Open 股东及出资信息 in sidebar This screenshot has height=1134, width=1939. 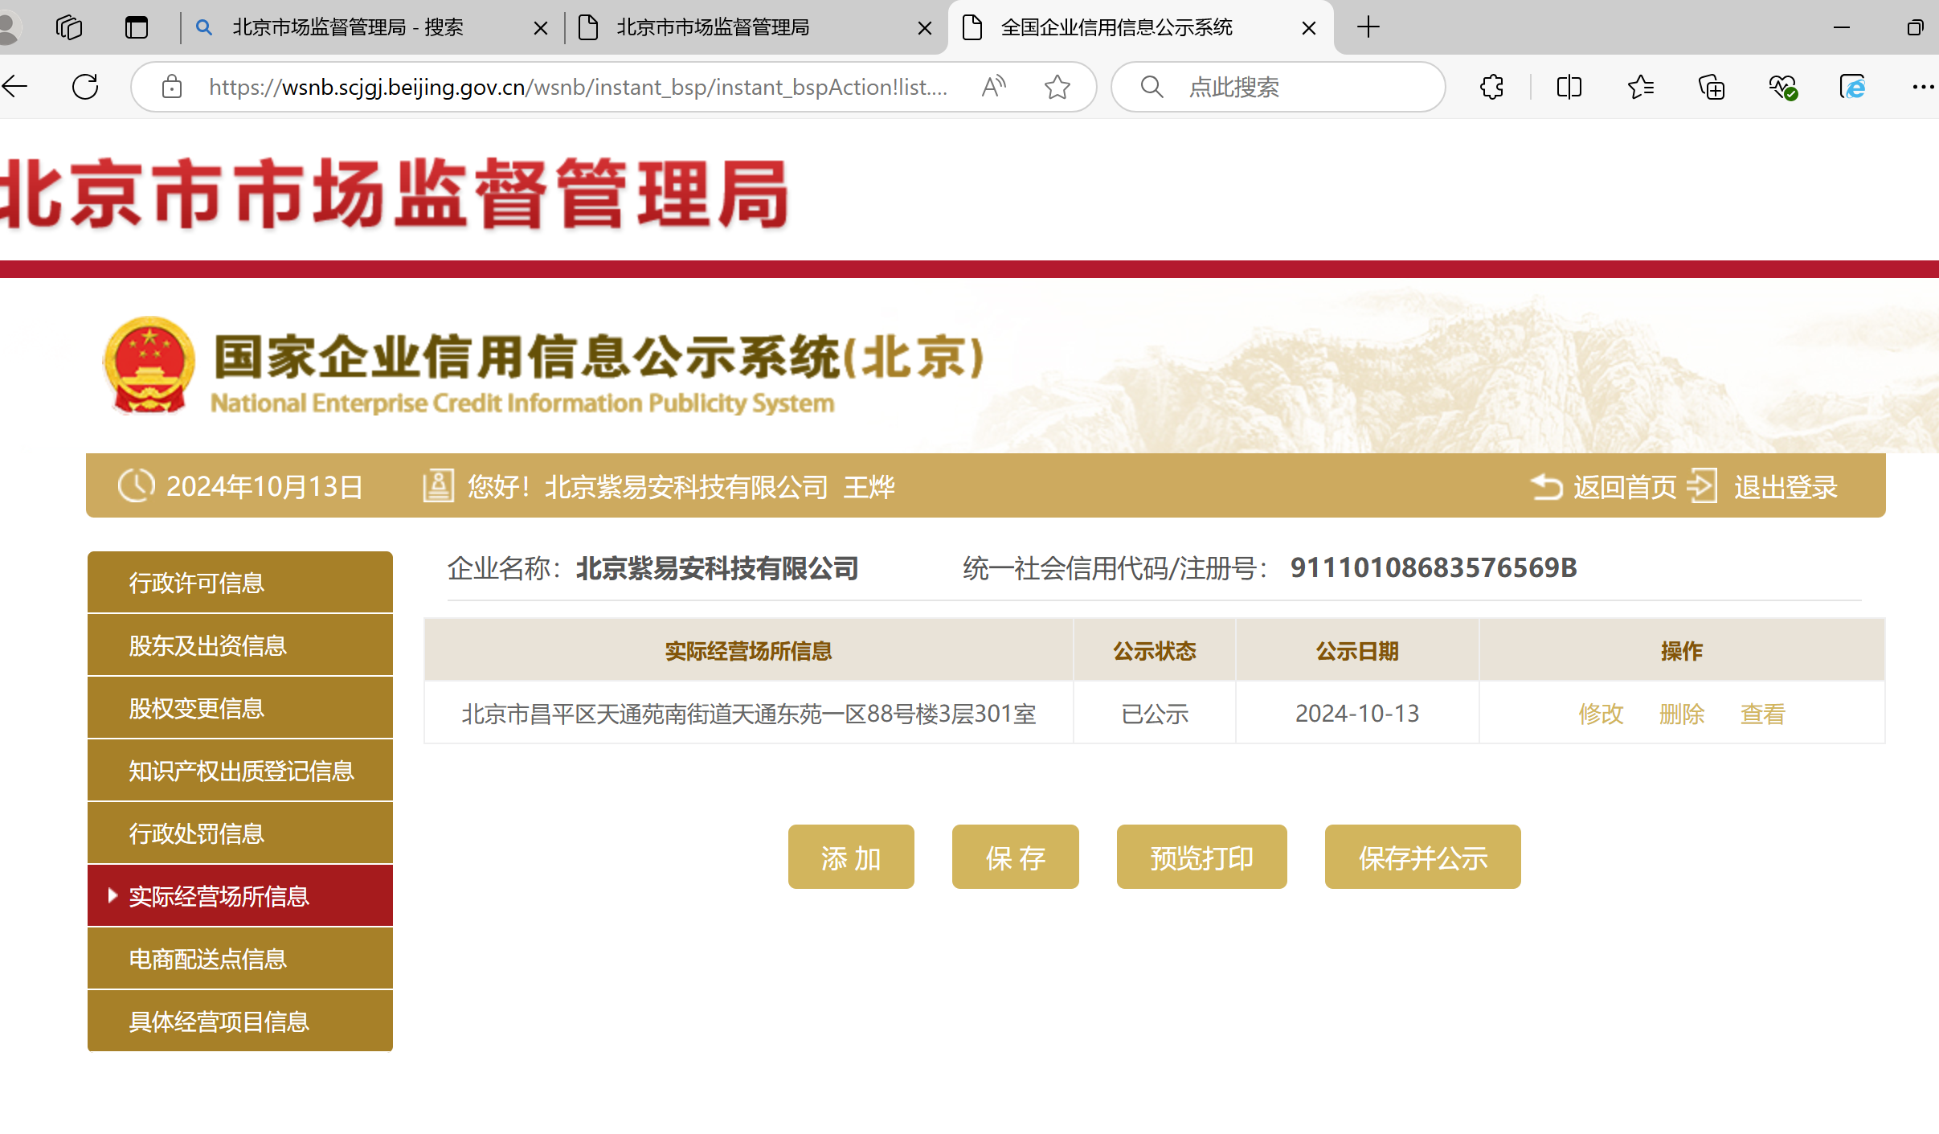pyautogui.click(x=240, y=645)
